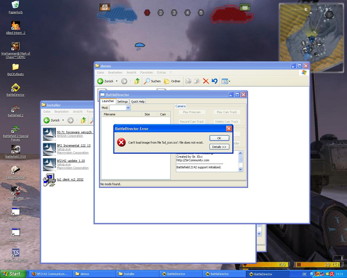The width and height of the screenshot is (347, 278).
Task: Select the 93.71_forceware_winxp2k installer file
Action: tap(68, 134)
